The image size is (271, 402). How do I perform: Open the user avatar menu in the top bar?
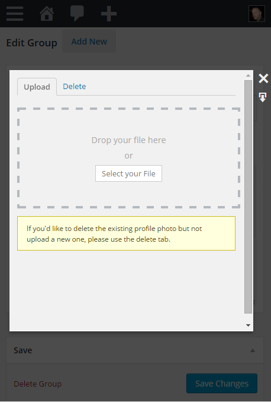click(256, 14)
